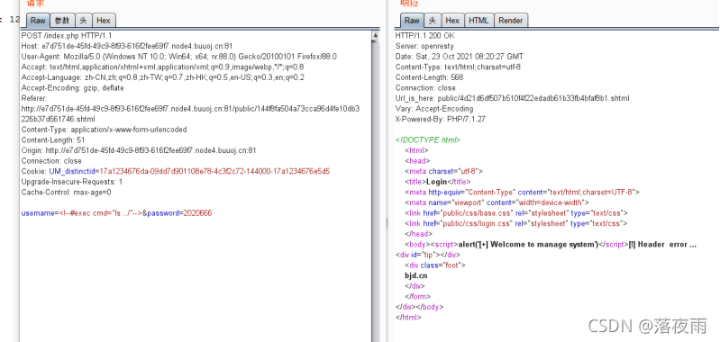The image size is (720, 342).
Task: Click the Content-Length: 51 line
Action: tap(53, 139)
